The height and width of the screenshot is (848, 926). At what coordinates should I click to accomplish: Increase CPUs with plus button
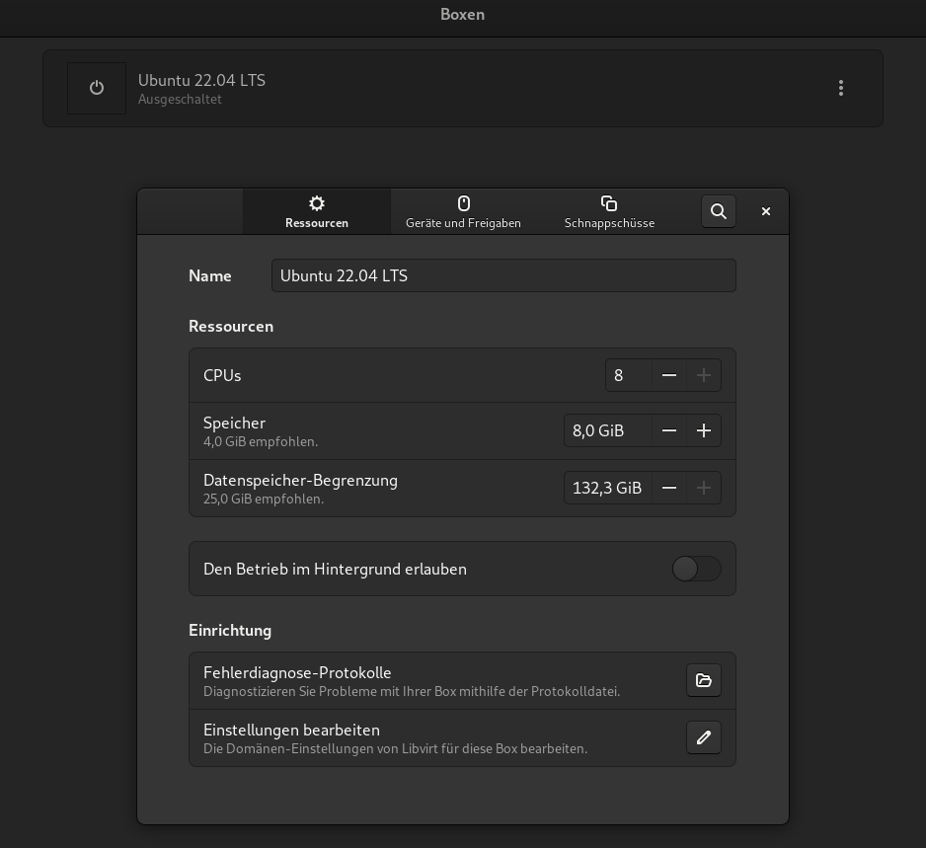[703, 375]
